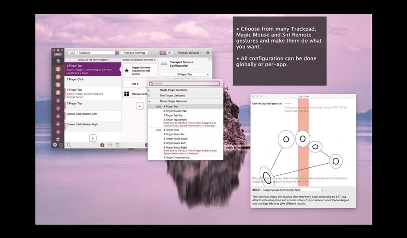407x238 pixels.
Task: Select the 4 Finger Tap trigger
Action: click(93, 93)
